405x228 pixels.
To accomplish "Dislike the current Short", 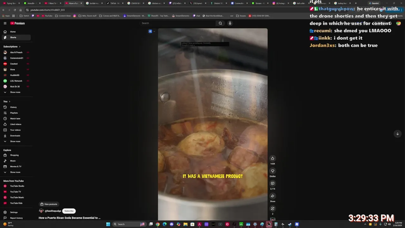I will (x=272, y=171).
